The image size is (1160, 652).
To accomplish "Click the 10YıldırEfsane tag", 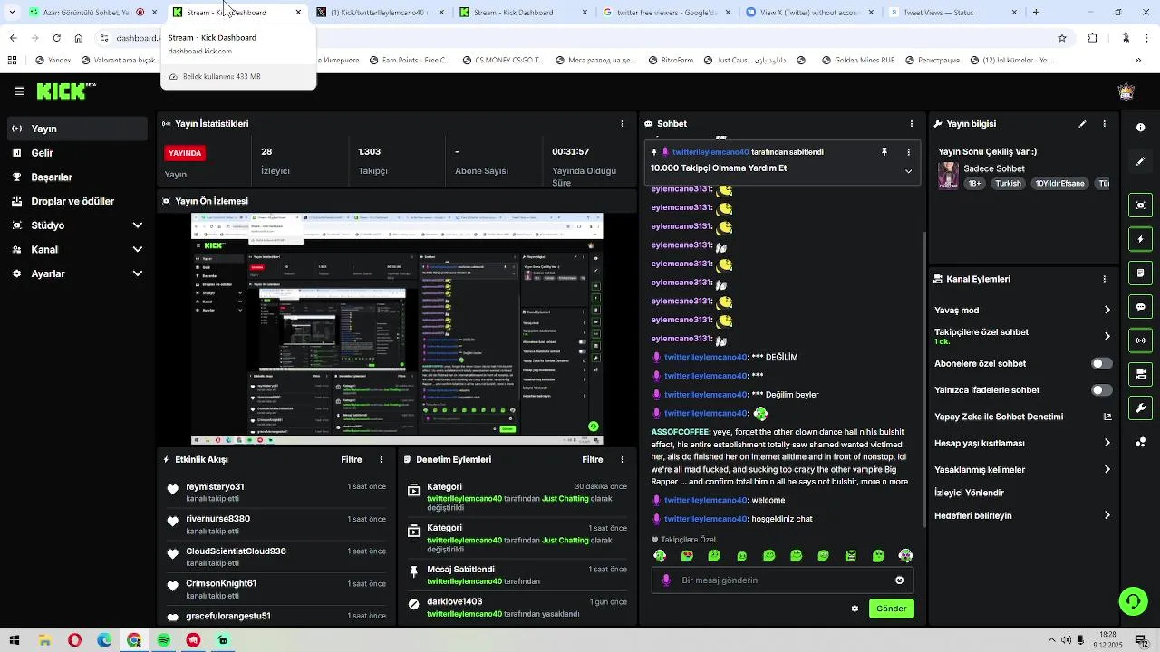I will pyautogui.click(x=1059, y=184).
